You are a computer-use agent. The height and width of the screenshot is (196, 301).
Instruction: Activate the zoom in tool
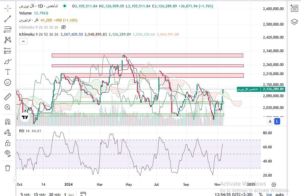pyautogui.click(x=8, y=107)
